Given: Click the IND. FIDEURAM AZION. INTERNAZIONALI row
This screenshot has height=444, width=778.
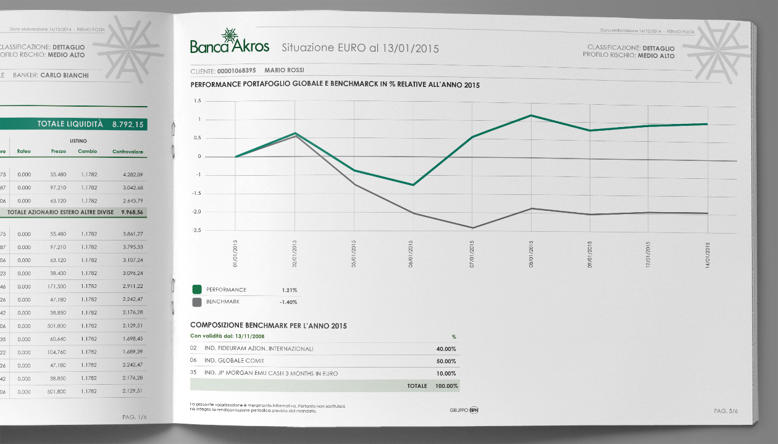Looking at the screenshot, I should (325, 348).
